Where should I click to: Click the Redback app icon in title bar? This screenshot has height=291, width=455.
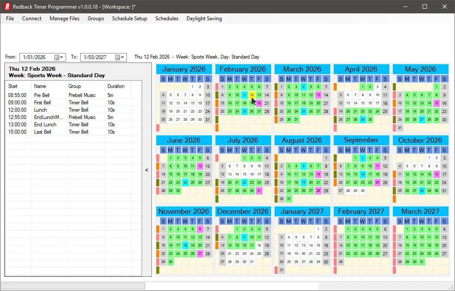point(6,6)
